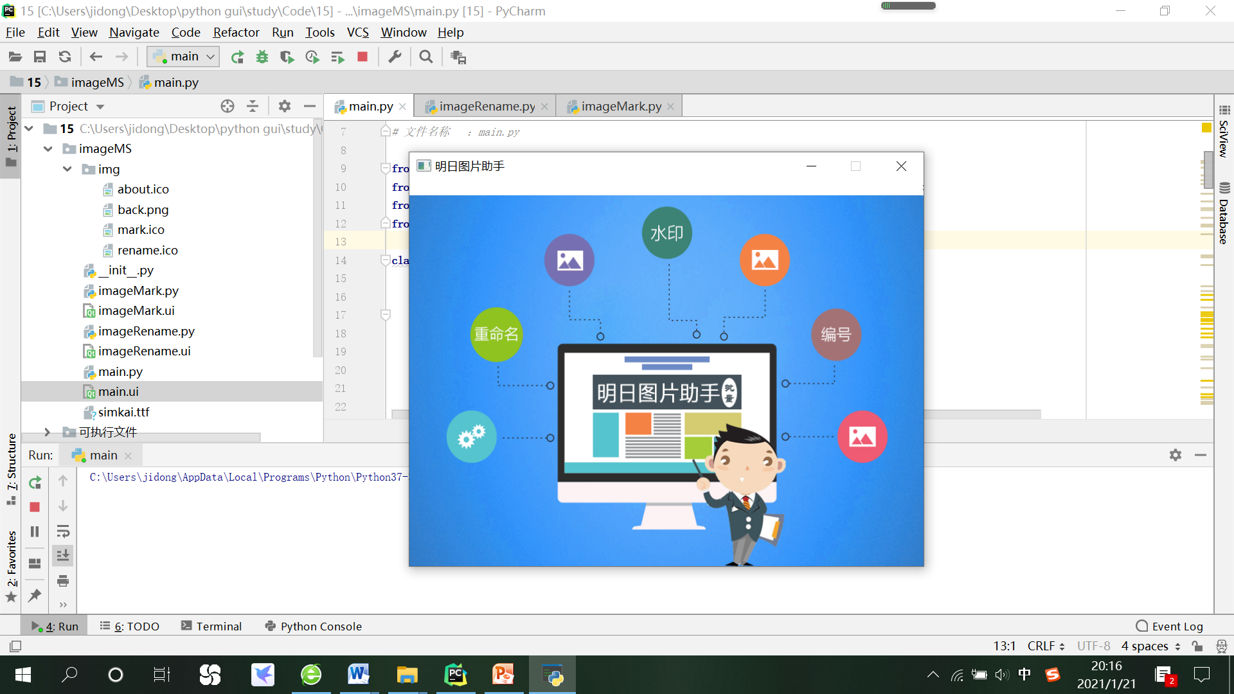Image resolution: width=1234 pixels, height=694 pixels.
Task: Click the Print icon in Run panel
Action: click(63, 581)
